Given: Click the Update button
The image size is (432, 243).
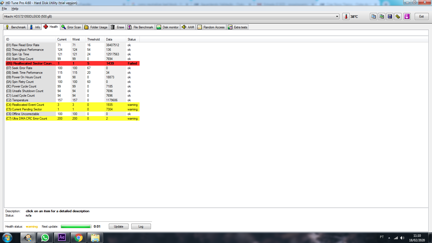Looking at the screenshot, I should click(x=119, y=227).
